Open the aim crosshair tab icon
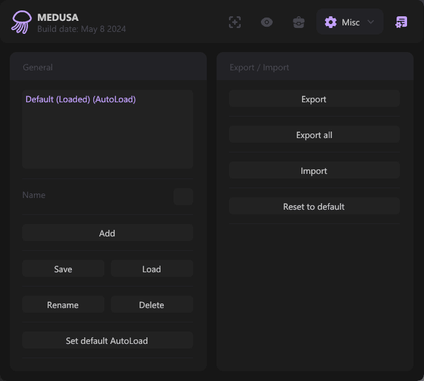This screenshot has height=381, width=424. [235, 22]
